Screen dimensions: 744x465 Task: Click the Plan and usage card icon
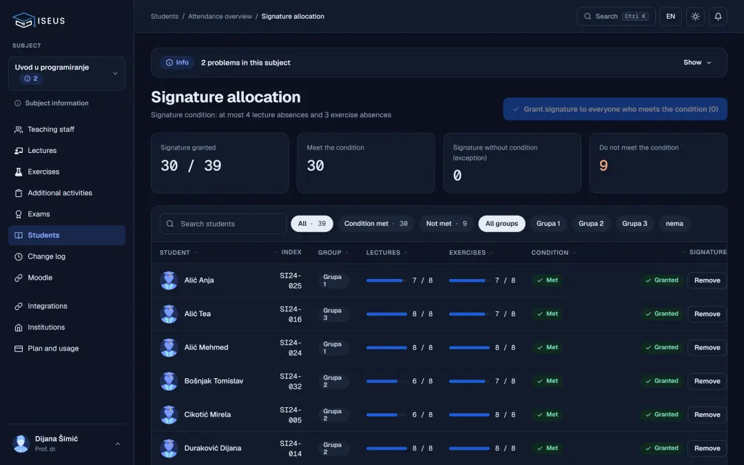point(19,349)
